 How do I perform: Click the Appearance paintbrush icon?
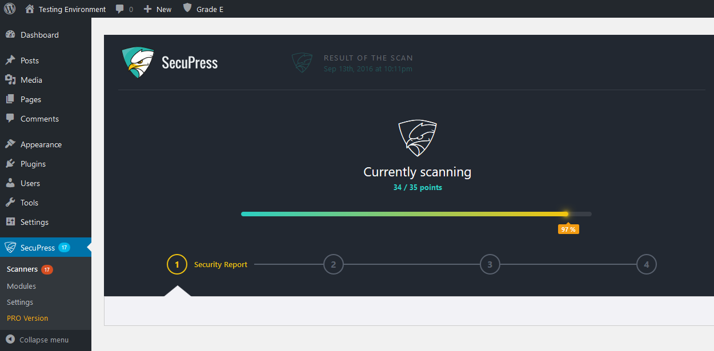[10, 144]
